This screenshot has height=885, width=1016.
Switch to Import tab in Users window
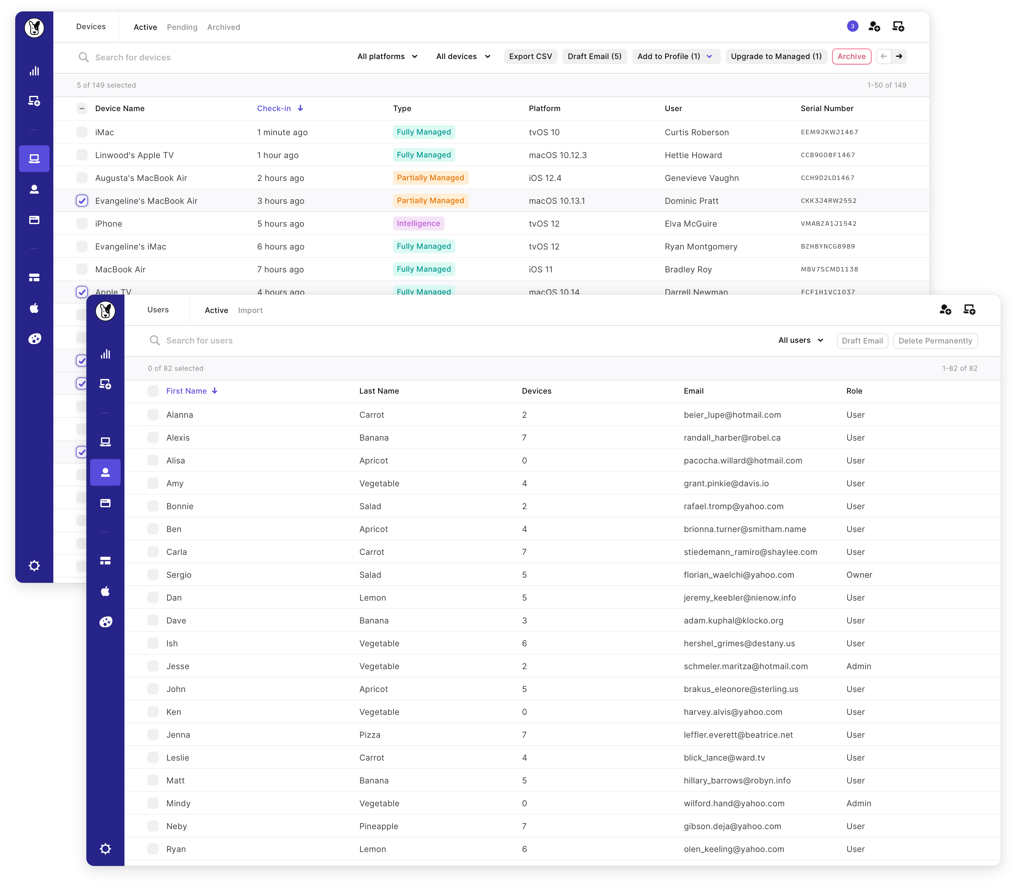click(250, 310)
